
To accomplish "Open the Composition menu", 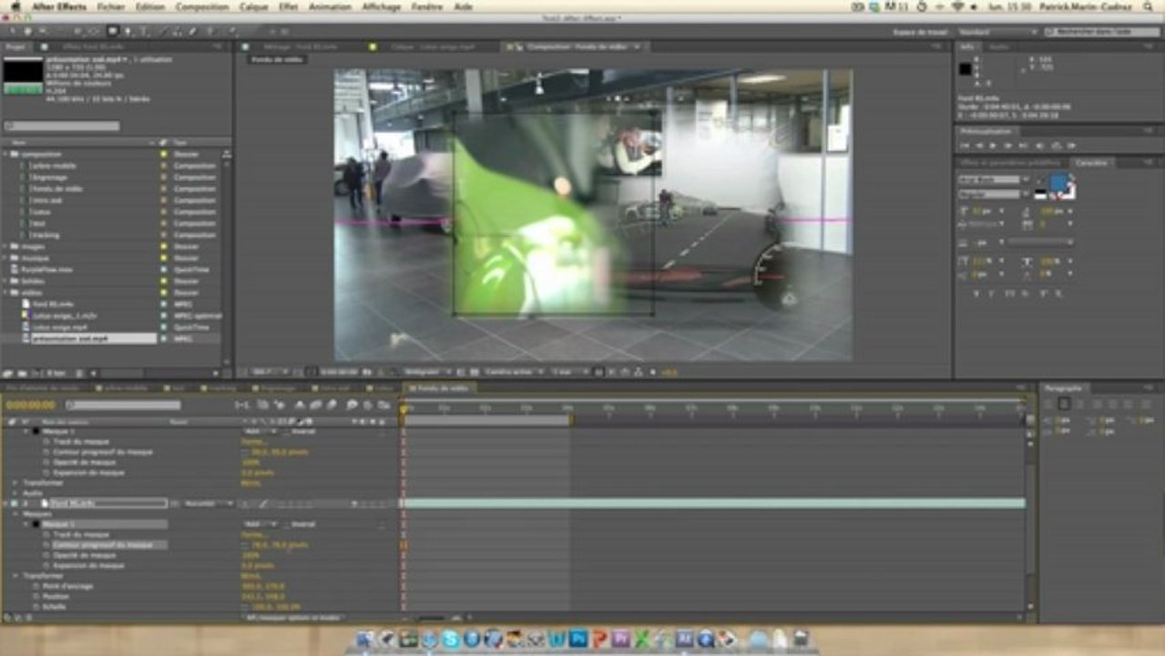I will (201, 6).
